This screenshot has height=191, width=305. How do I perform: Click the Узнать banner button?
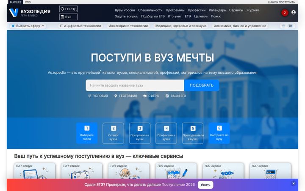coord(205,185)
